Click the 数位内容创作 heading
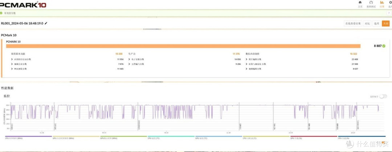 tap(253, 54)
